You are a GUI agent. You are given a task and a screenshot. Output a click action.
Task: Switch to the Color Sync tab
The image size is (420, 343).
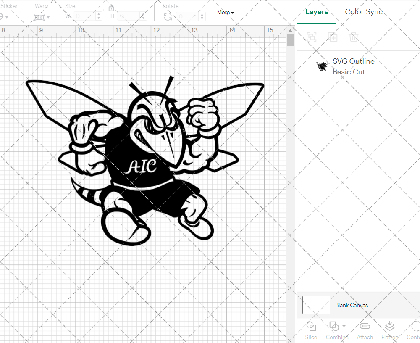tap(364, 12)
